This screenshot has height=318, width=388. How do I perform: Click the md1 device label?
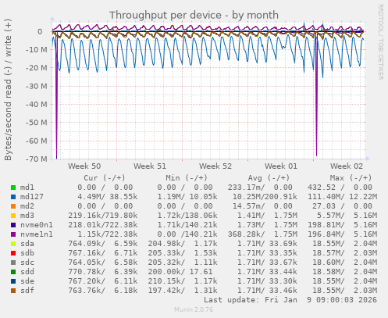coord(27,188)
